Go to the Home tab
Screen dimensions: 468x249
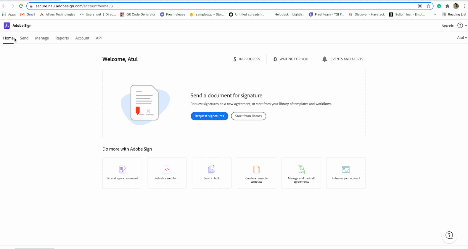(x=8, y=38)
